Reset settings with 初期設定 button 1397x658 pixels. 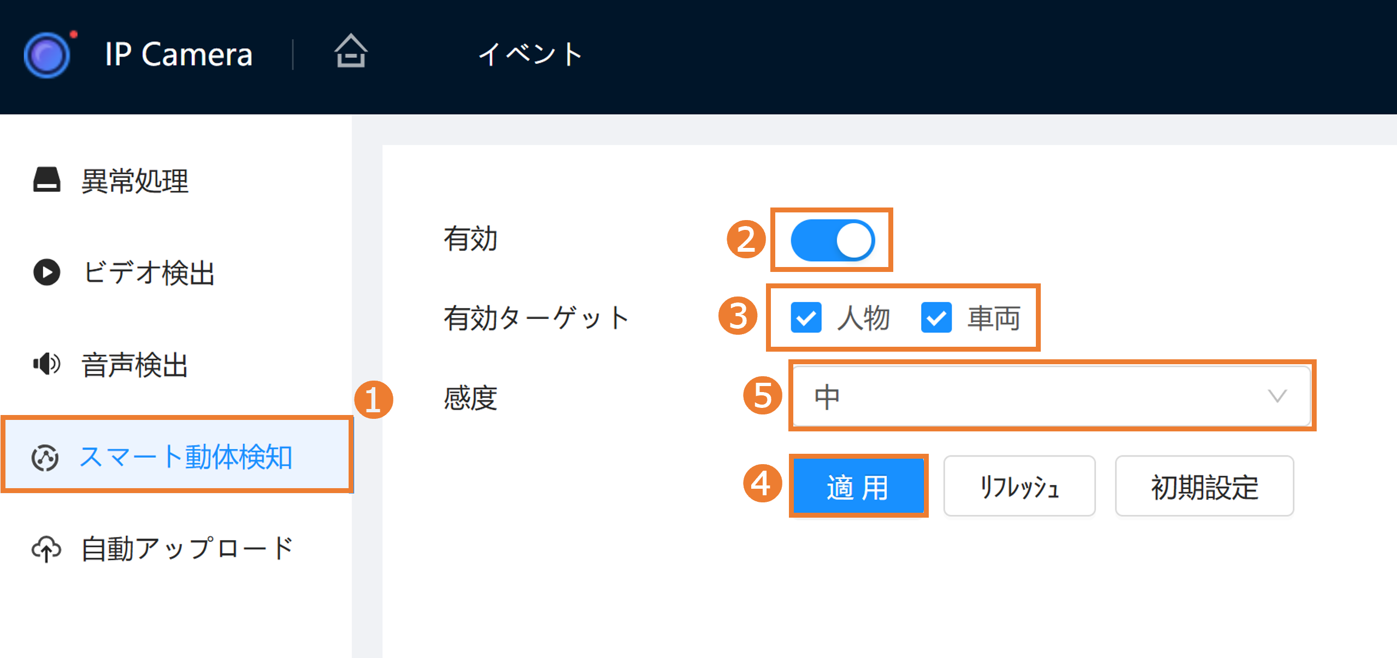click(1204, 486)
